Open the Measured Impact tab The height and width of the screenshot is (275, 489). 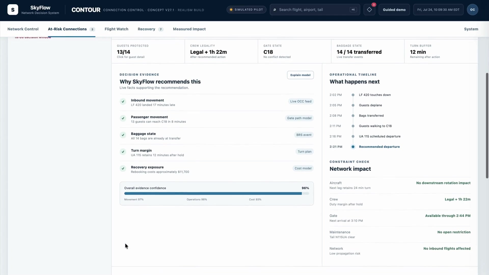click(x=189, y=29)
